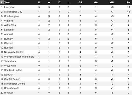This screenshot has height=95, width=132.
Task: Click the D draws column header
Action: (59, 2)
